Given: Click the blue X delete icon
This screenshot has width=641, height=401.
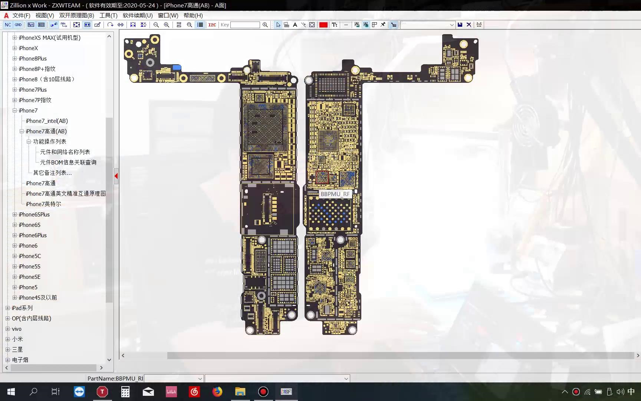Looking at the screenshot, I should [x=469, y=25].
